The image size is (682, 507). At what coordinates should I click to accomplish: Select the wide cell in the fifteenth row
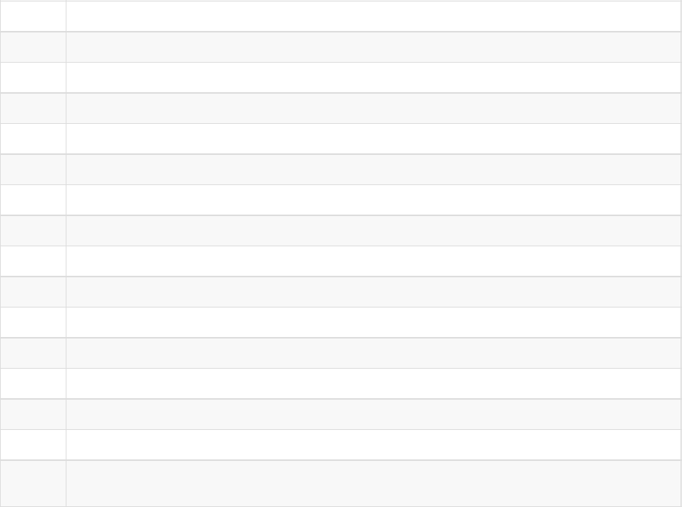click(373, 444)
